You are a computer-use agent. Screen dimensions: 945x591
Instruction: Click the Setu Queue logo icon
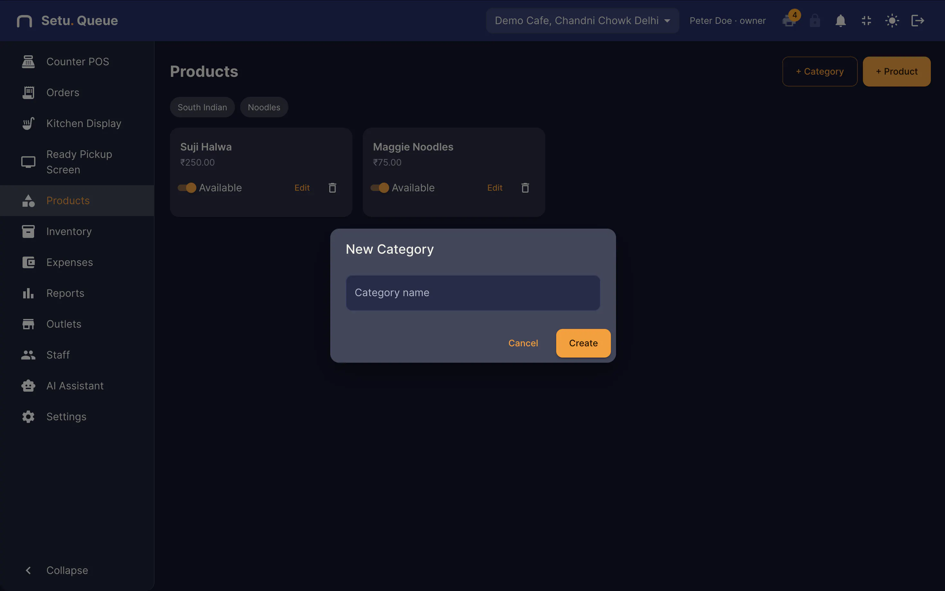(x=25, y=21)
